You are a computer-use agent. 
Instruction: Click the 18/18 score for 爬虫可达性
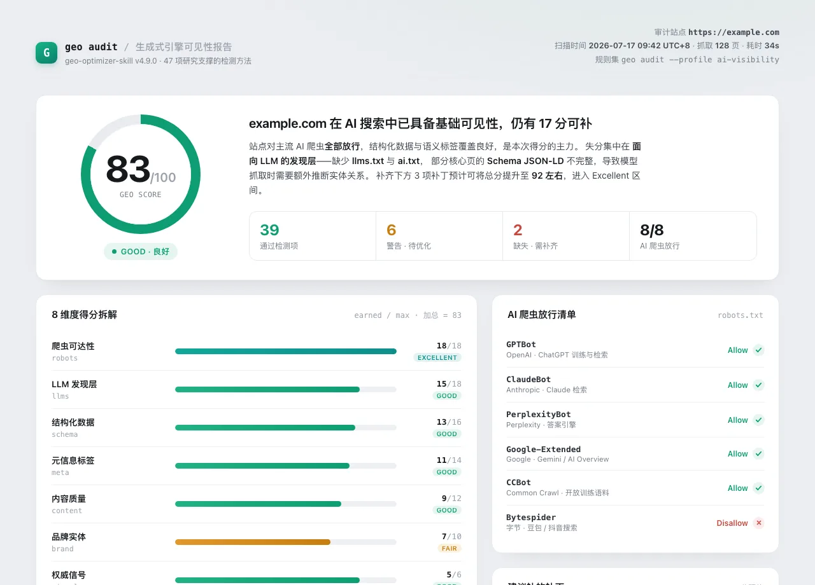click(x=449, y=346)
